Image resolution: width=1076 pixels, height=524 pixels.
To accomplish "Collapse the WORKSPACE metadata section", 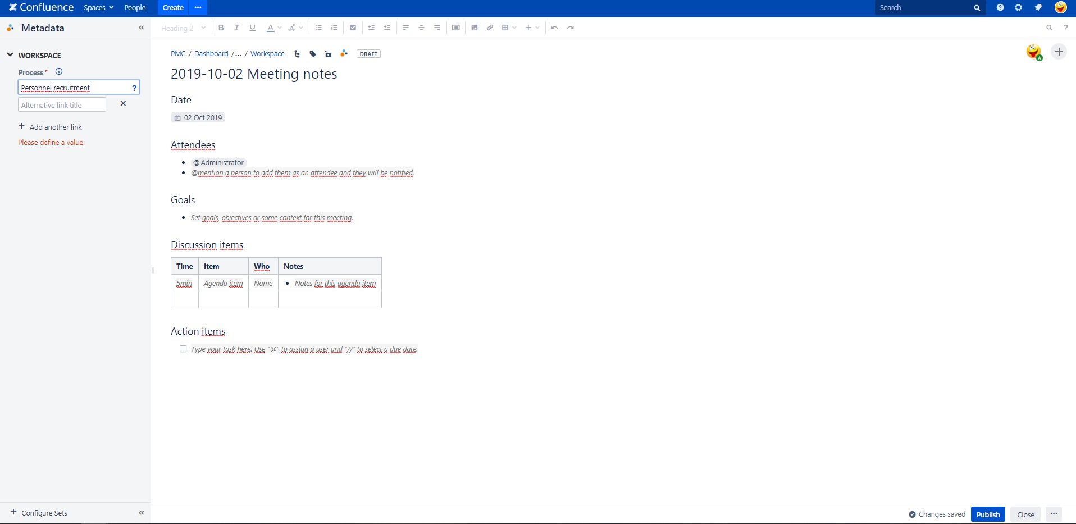I will 10,54.
